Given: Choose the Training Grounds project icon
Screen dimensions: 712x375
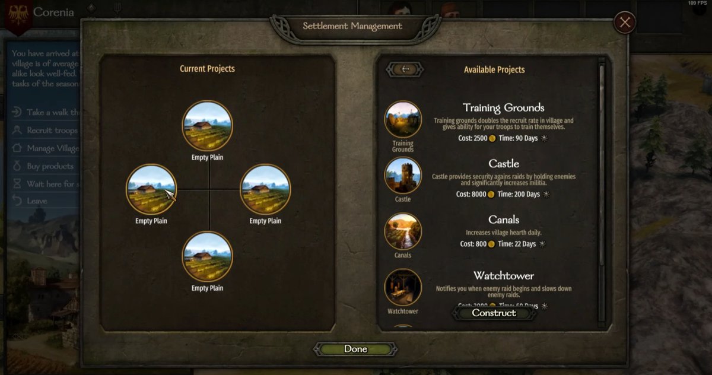Looking at the screenshot, I should coord(403,119).
